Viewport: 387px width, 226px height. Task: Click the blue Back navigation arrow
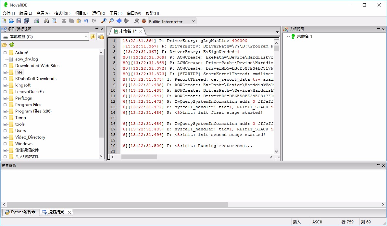pyautogui.click(x=119, y=21)
